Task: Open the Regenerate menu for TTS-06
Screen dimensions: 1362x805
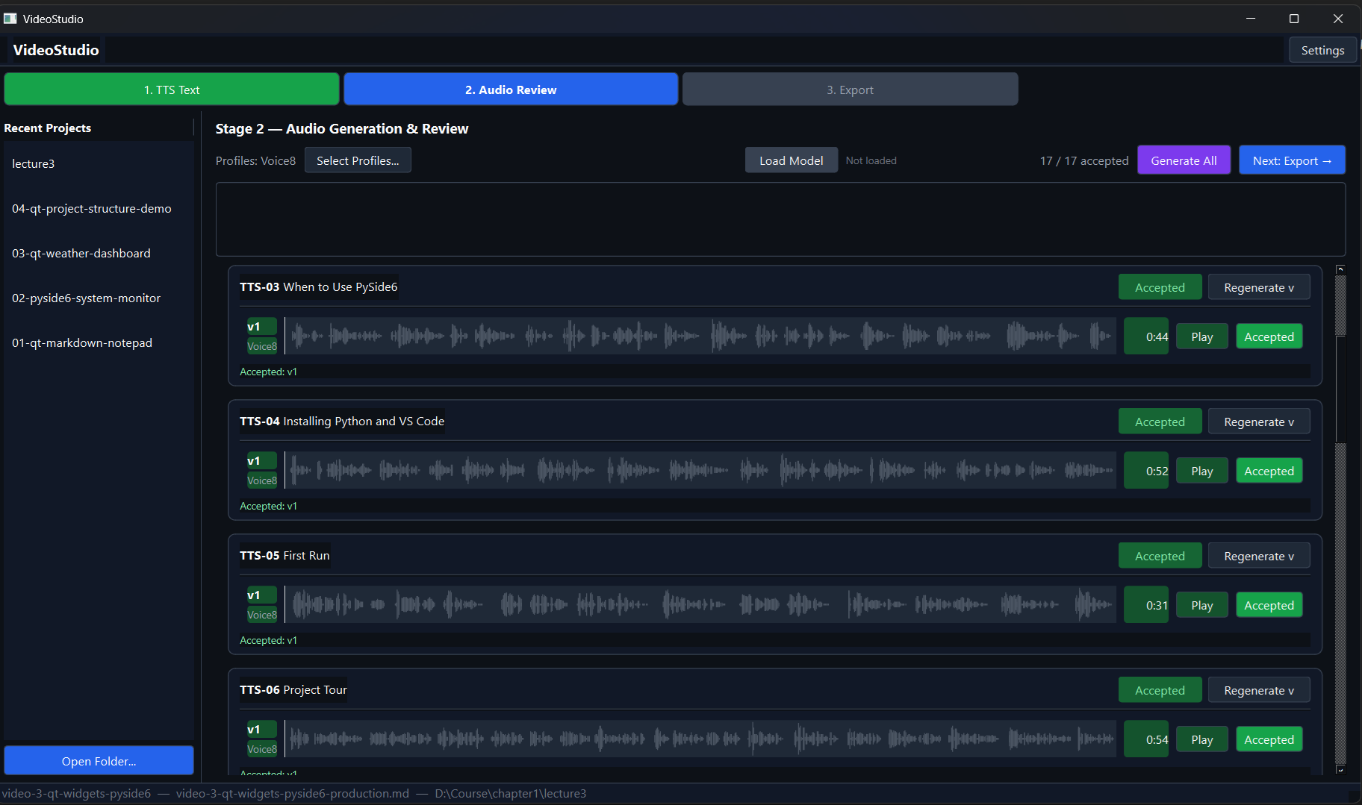Action: point(1258,689)
